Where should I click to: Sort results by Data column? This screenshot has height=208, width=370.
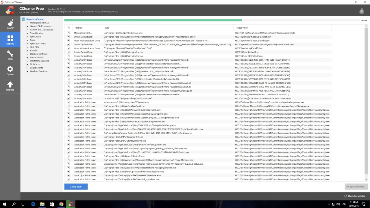(x=167, y=28)
